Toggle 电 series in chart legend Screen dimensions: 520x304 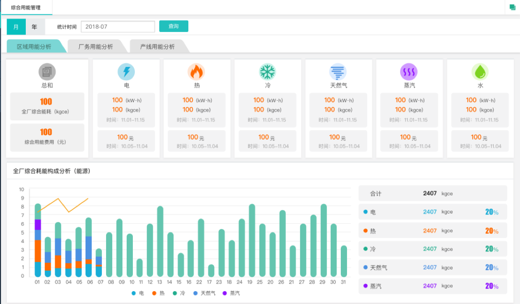138,293
